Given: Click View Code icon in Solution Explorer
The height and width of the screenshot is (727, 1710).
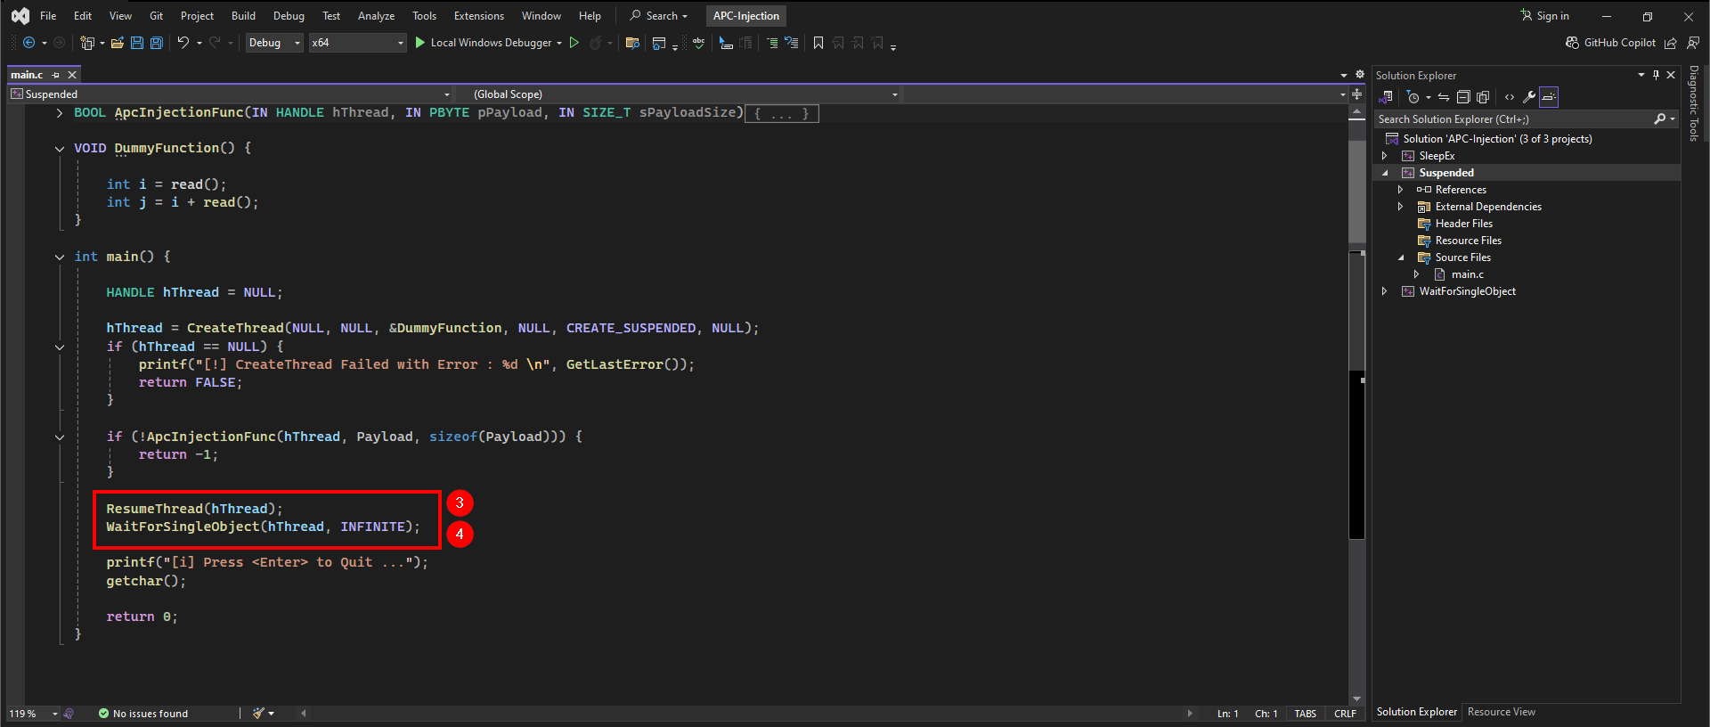Looking at the screenshot, I should point(1510,97).
